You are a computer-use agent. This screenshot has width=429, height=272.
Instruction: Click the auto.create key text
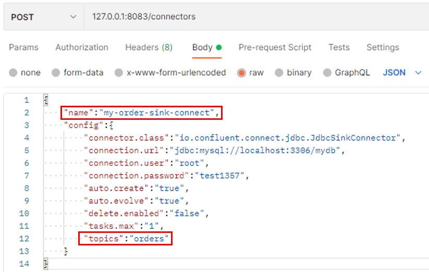coord(116,188)
